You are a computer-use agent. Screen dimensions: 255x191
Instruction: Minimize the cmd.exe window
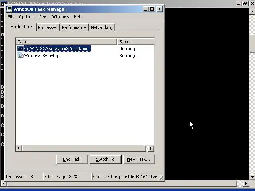click(x=239, y=3)
